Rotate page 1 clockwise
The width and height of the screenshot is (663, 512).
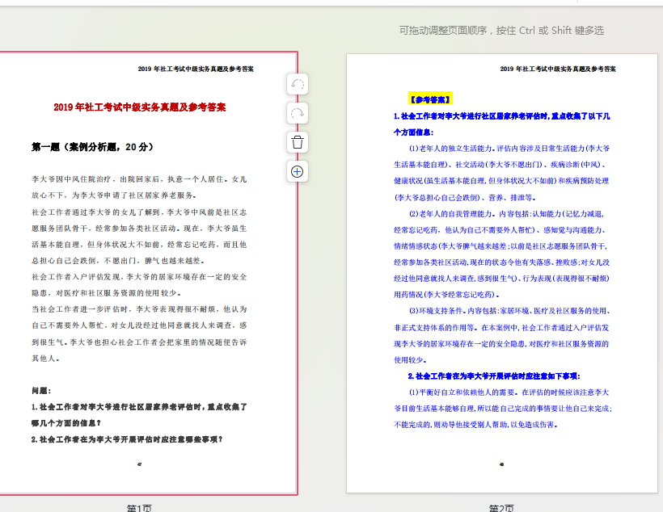tap(298, 114)
